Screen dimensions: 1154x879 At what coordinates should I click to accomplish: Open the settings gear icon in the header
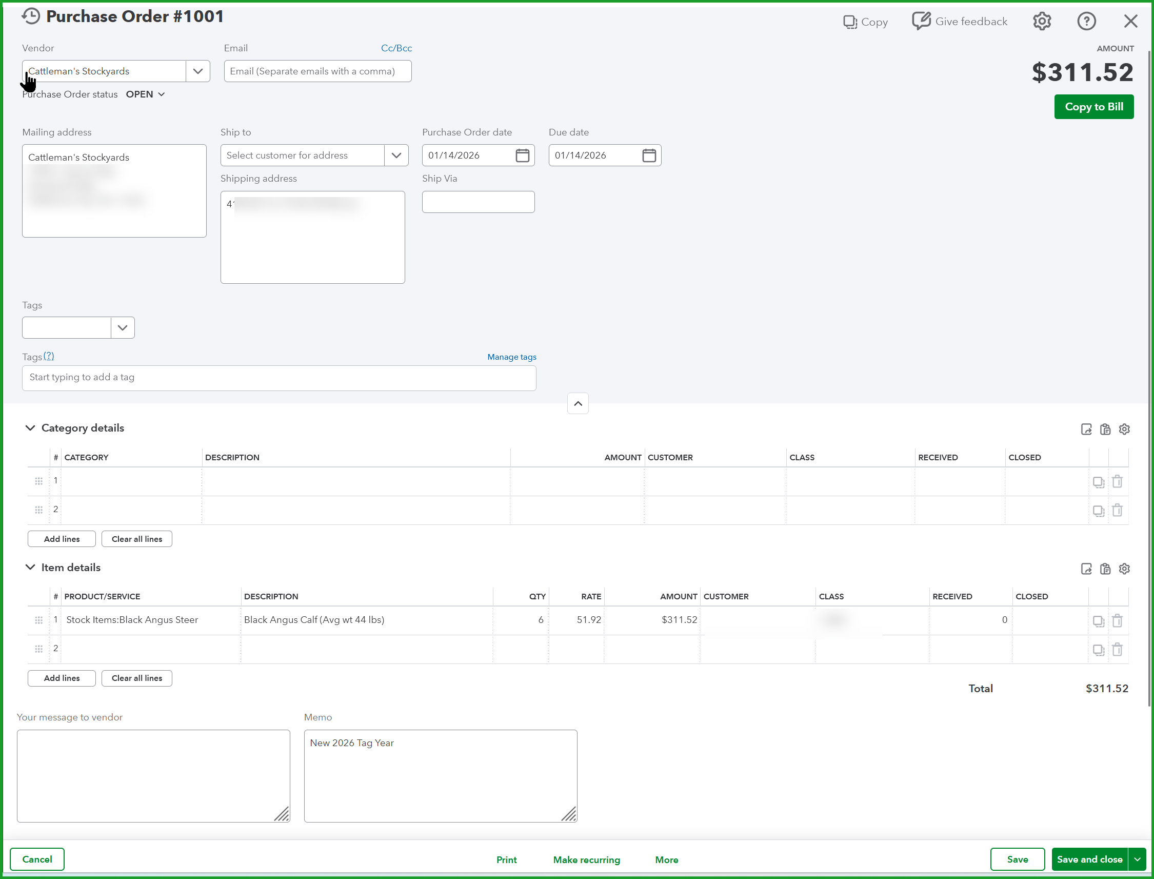(1041, 22)
